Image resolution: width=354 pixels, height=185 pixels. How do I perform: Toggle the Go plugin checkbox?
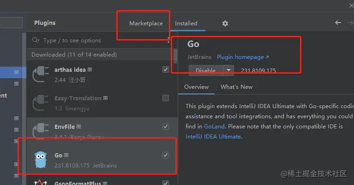pyautogui.click(x=166, y=156)
